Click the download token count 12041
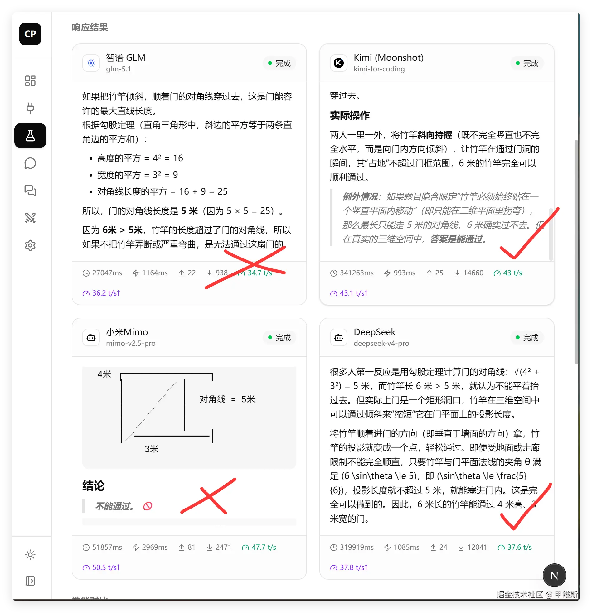592x613 pixels. tap(477, 547)
